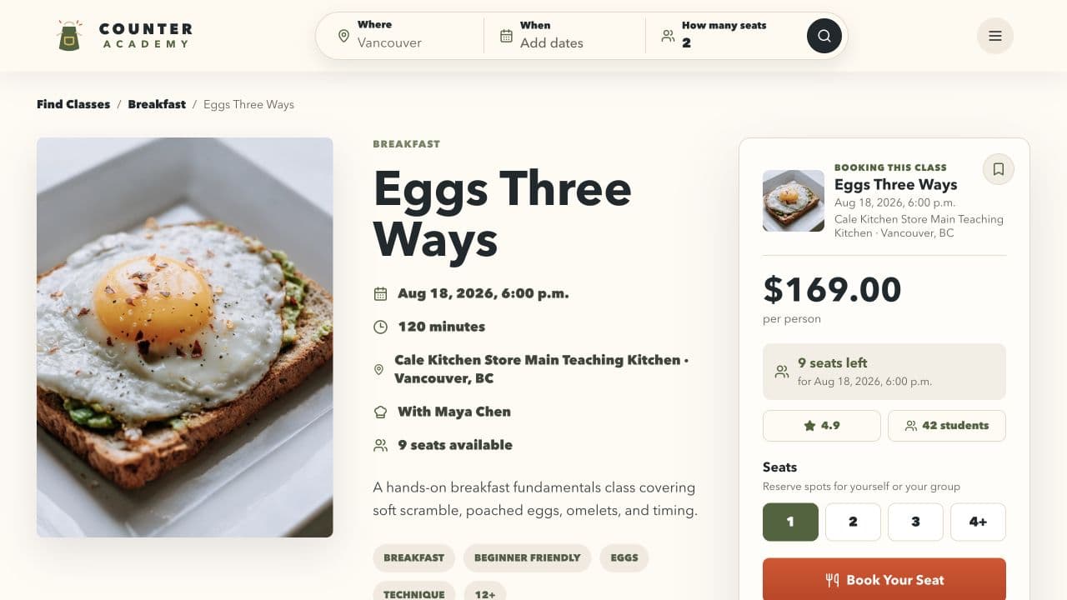Screen dimensions: 1067x600
Task: Select 2 seats option
Action: [x=853, y=522]
